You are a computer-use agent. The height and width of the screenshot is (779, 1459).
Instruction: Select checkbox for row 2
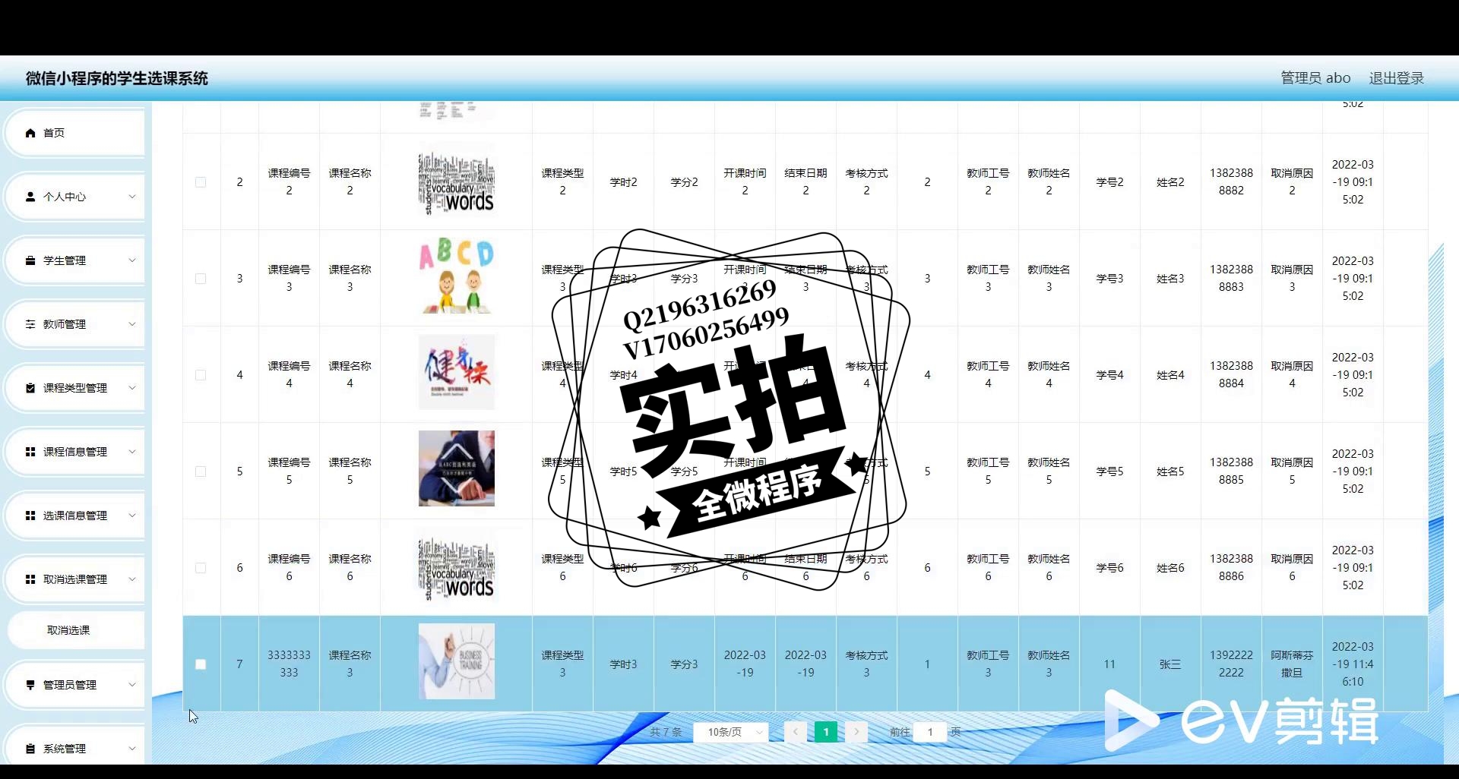[201, 182]
